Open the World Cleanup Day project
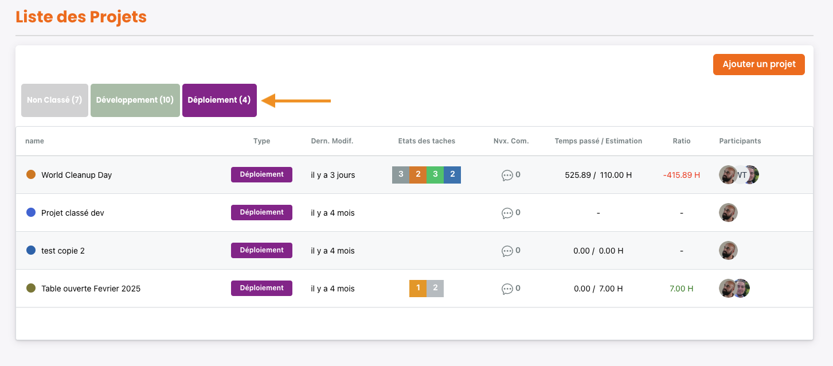This screenshot has width=833, height=366. [x=76, y=175]
